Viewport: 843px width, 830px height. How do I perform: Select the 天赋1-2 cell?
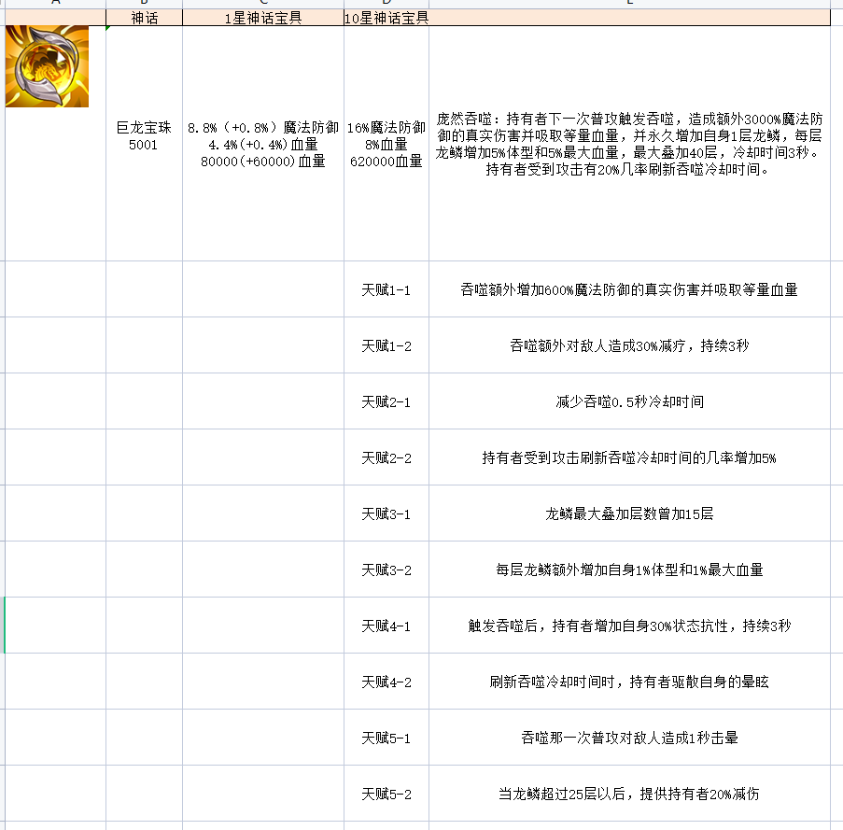click(386, 345)
